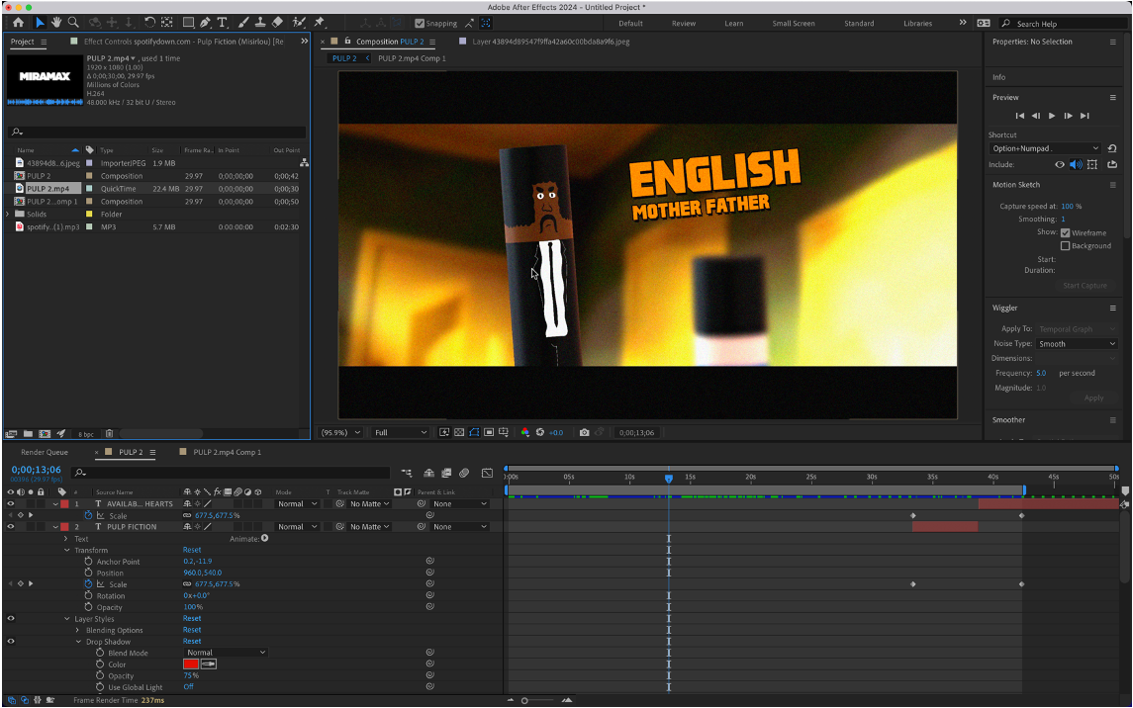Select the Puppet Pin tool
The image size is (1133, 708).
[x=320, y=23]
